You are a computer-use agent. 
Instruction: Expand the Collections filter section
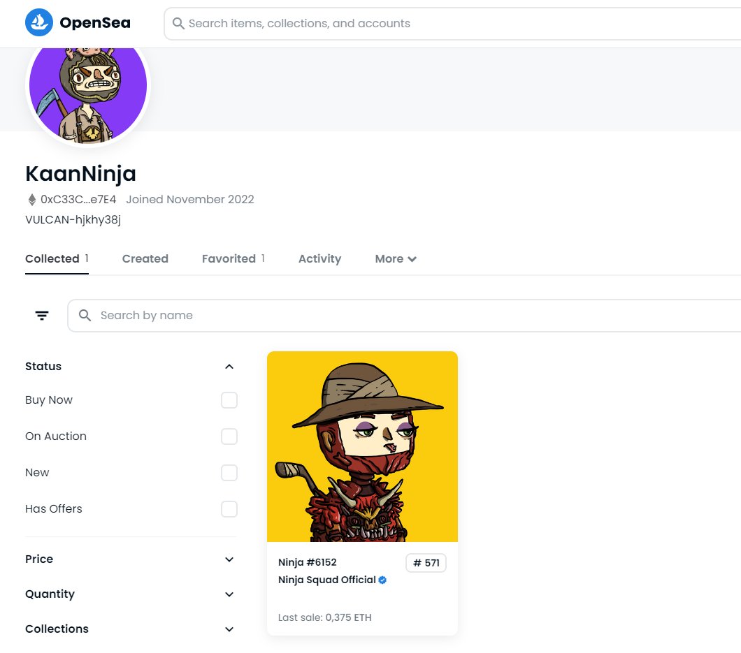[x=229, y=629]
